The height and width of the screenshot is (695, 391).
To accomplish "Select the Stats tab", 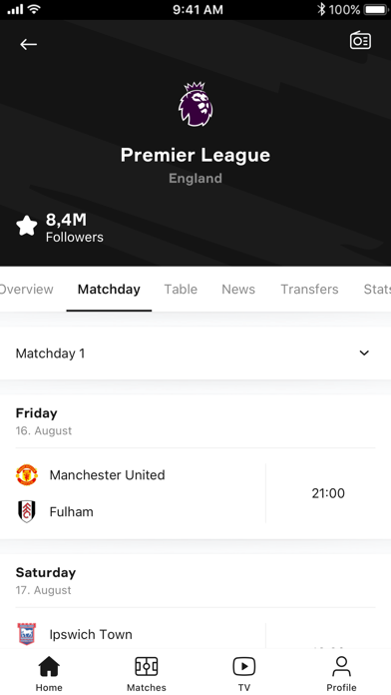I will pyautogui.click(x=377, y=289).
